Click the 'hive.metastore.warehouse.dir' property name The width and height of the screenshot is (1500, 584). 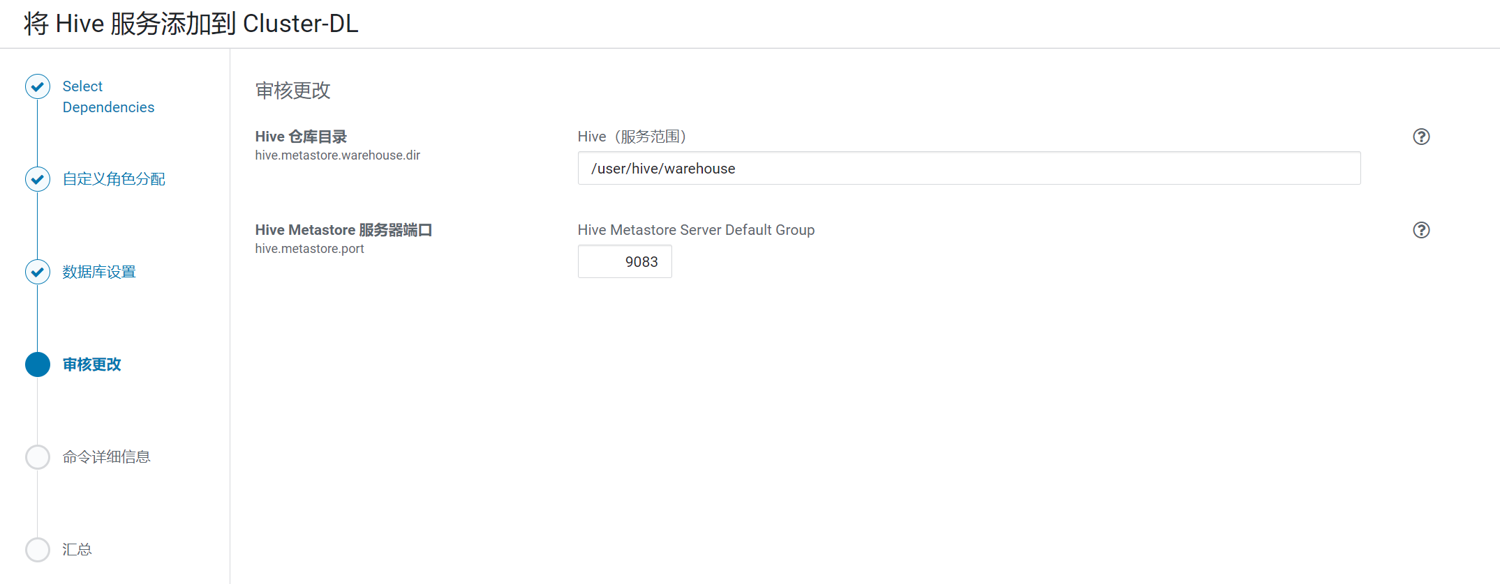pyautogui.click(x=337, y=155)
